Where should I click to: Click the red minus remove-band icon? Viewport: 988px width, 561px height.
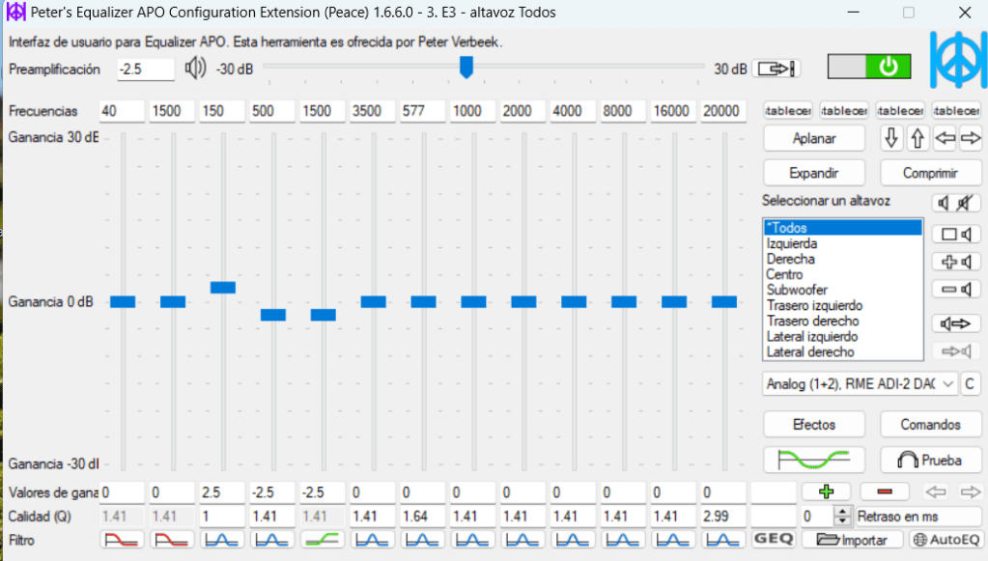click(884, 492)
